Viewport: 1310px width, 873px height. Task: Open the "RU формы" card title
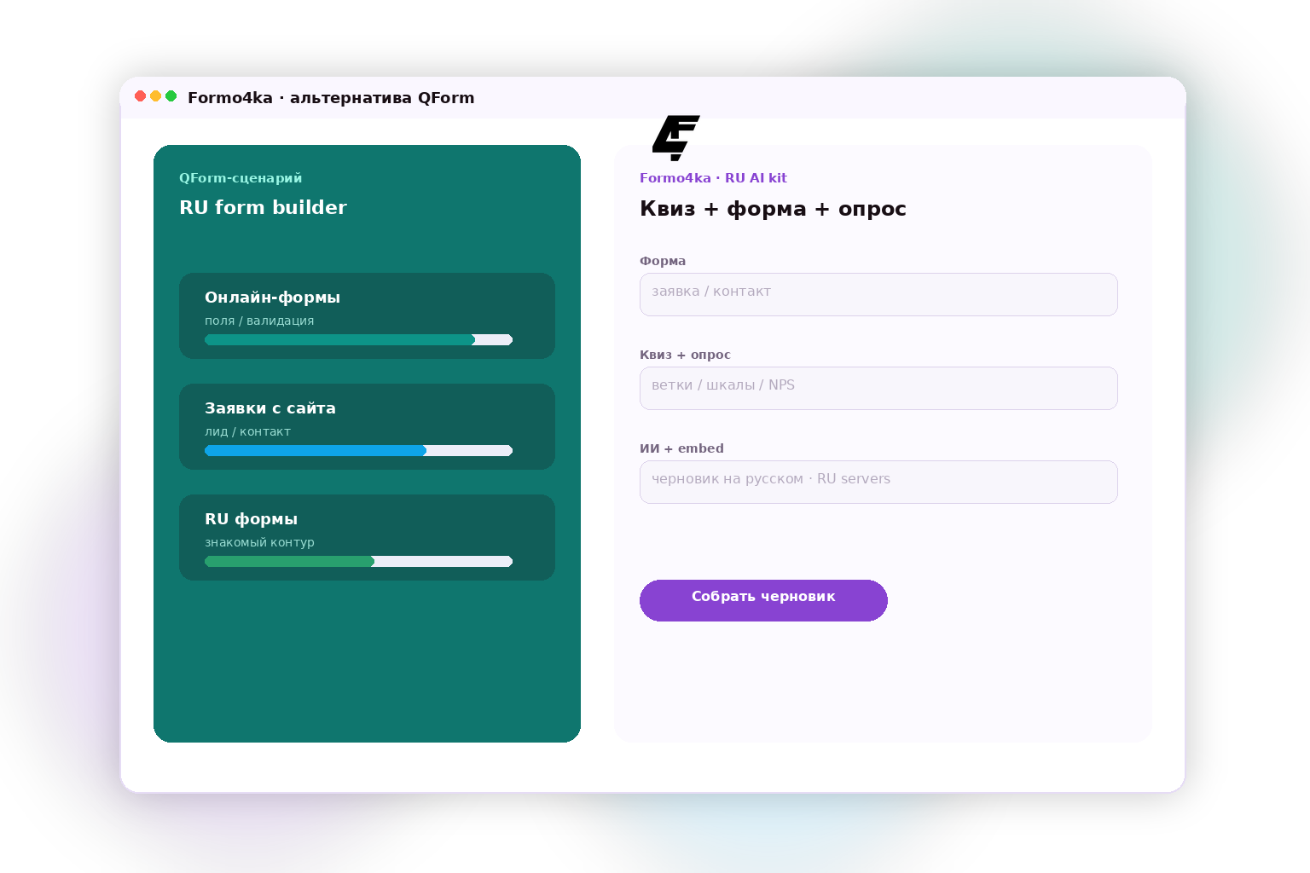(x=251, y=519)
